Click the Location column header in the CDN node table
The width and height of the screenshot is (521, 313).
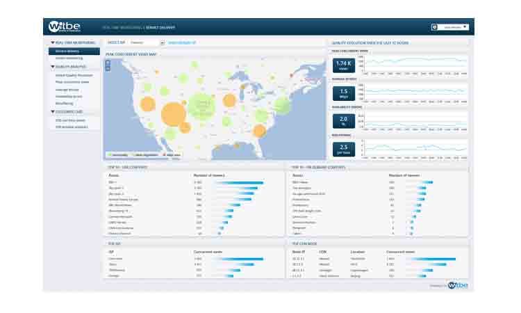(x=358, y=252)
